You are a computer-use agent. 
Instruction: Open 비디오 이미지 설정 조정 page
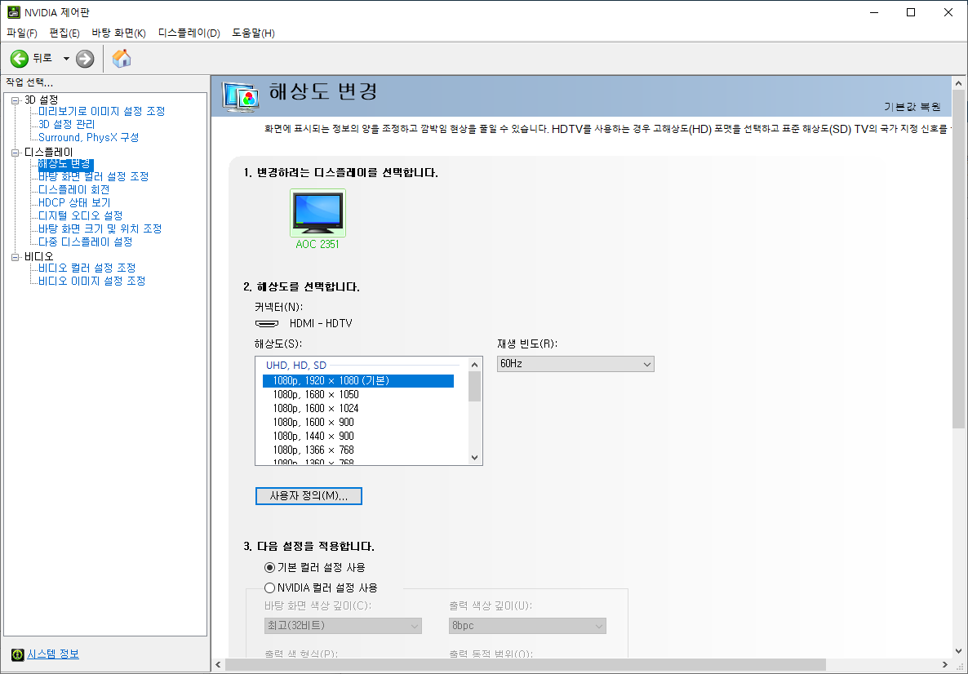click(x=92, y=281)
